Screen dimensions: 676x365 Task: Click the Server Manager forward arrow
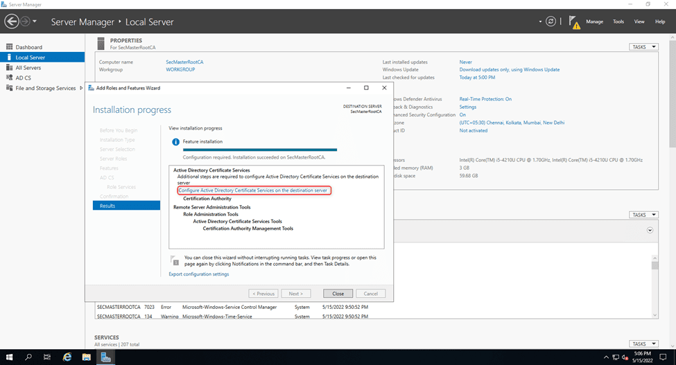(x=26, y=21)
